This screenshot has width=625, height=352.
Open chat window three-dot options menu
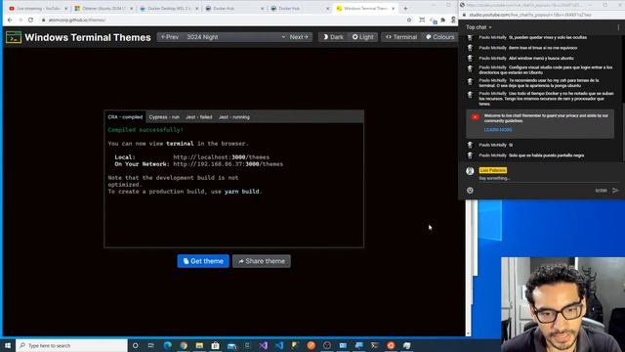click(x=618, y=27)
